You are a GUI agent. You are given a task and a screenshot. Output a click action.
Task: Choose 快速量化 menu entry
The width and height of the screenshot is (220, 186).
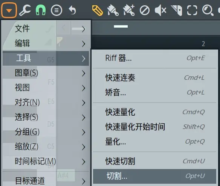(154, 112)
